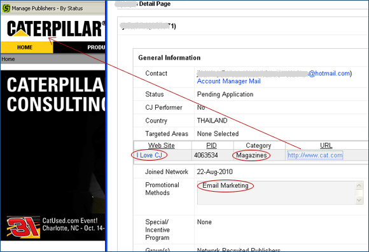This screenshot has height=252, width=369.
Task: Click the Magazines category cell
Action: pos(251,156)
